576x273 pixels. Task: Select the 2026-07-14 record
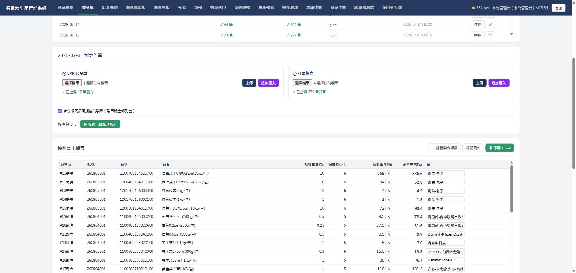point(478,25)
